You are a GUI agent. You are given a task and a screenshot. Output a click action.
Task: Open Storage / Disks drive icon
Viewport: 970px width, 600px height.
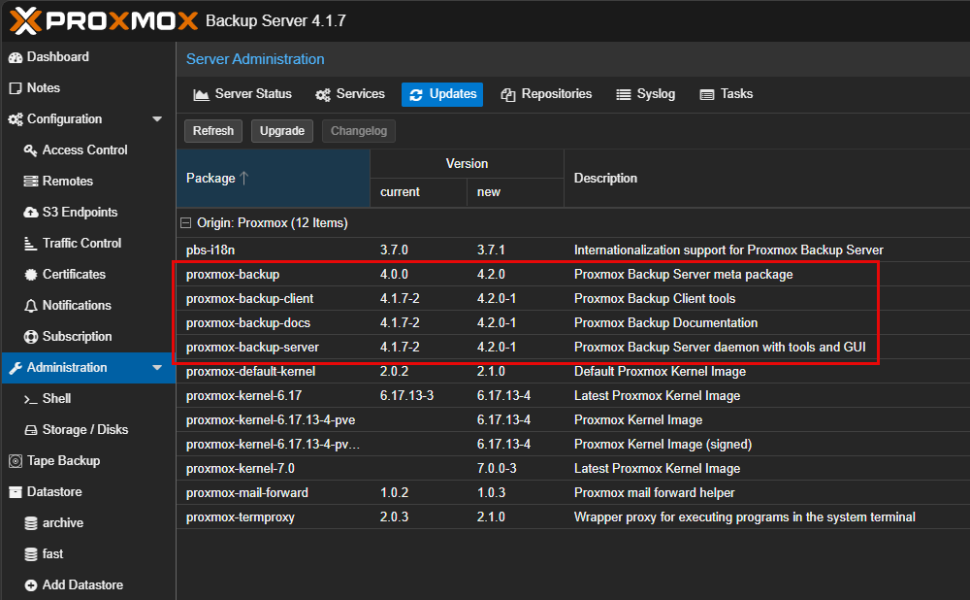click(31, 430)
